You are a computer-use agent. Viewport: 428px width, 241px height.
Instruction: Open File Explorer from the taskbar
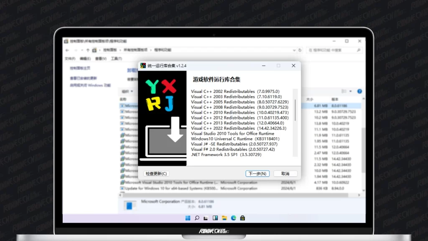coord(224,218)
